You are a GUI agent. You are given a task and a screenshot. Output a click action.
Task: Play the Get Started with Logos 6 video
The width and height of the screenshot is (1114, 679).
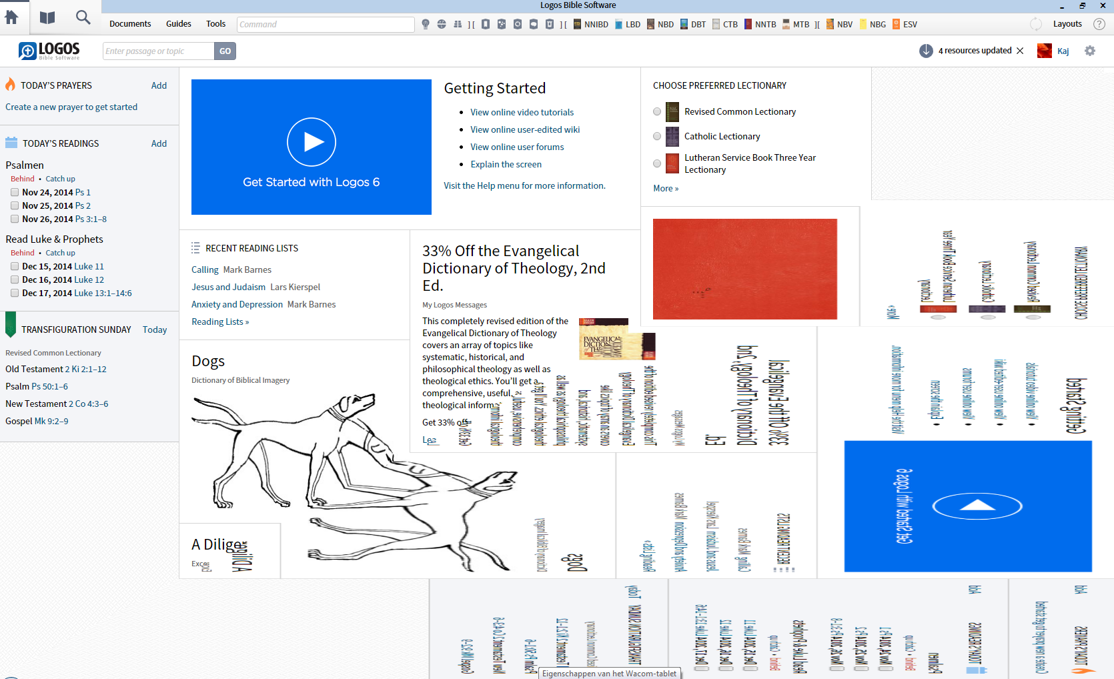pyautogui.click(x=312, y=142)
